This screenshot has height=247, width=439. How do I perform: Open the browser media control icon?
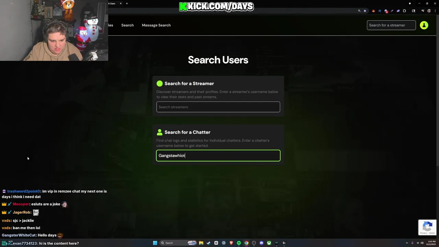[x=423, y=11]
